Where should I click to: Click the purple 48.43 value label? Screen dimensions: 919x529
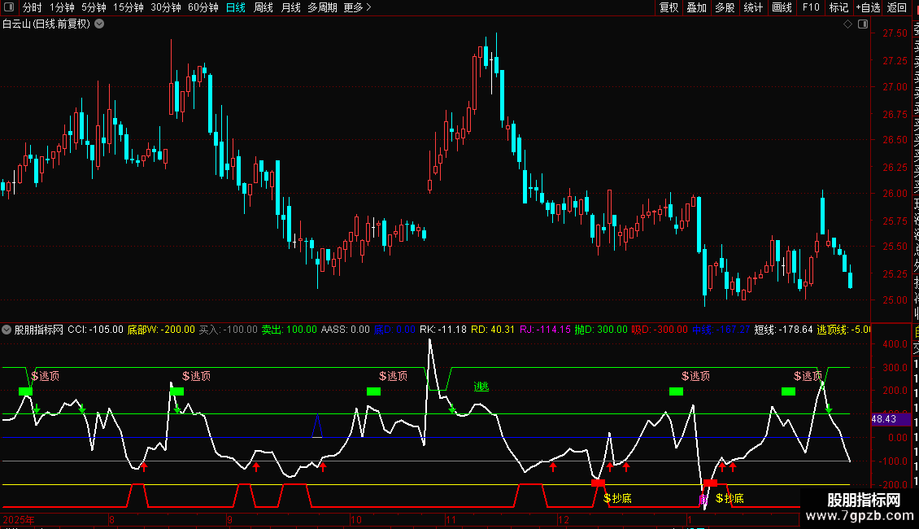point(883,418)
